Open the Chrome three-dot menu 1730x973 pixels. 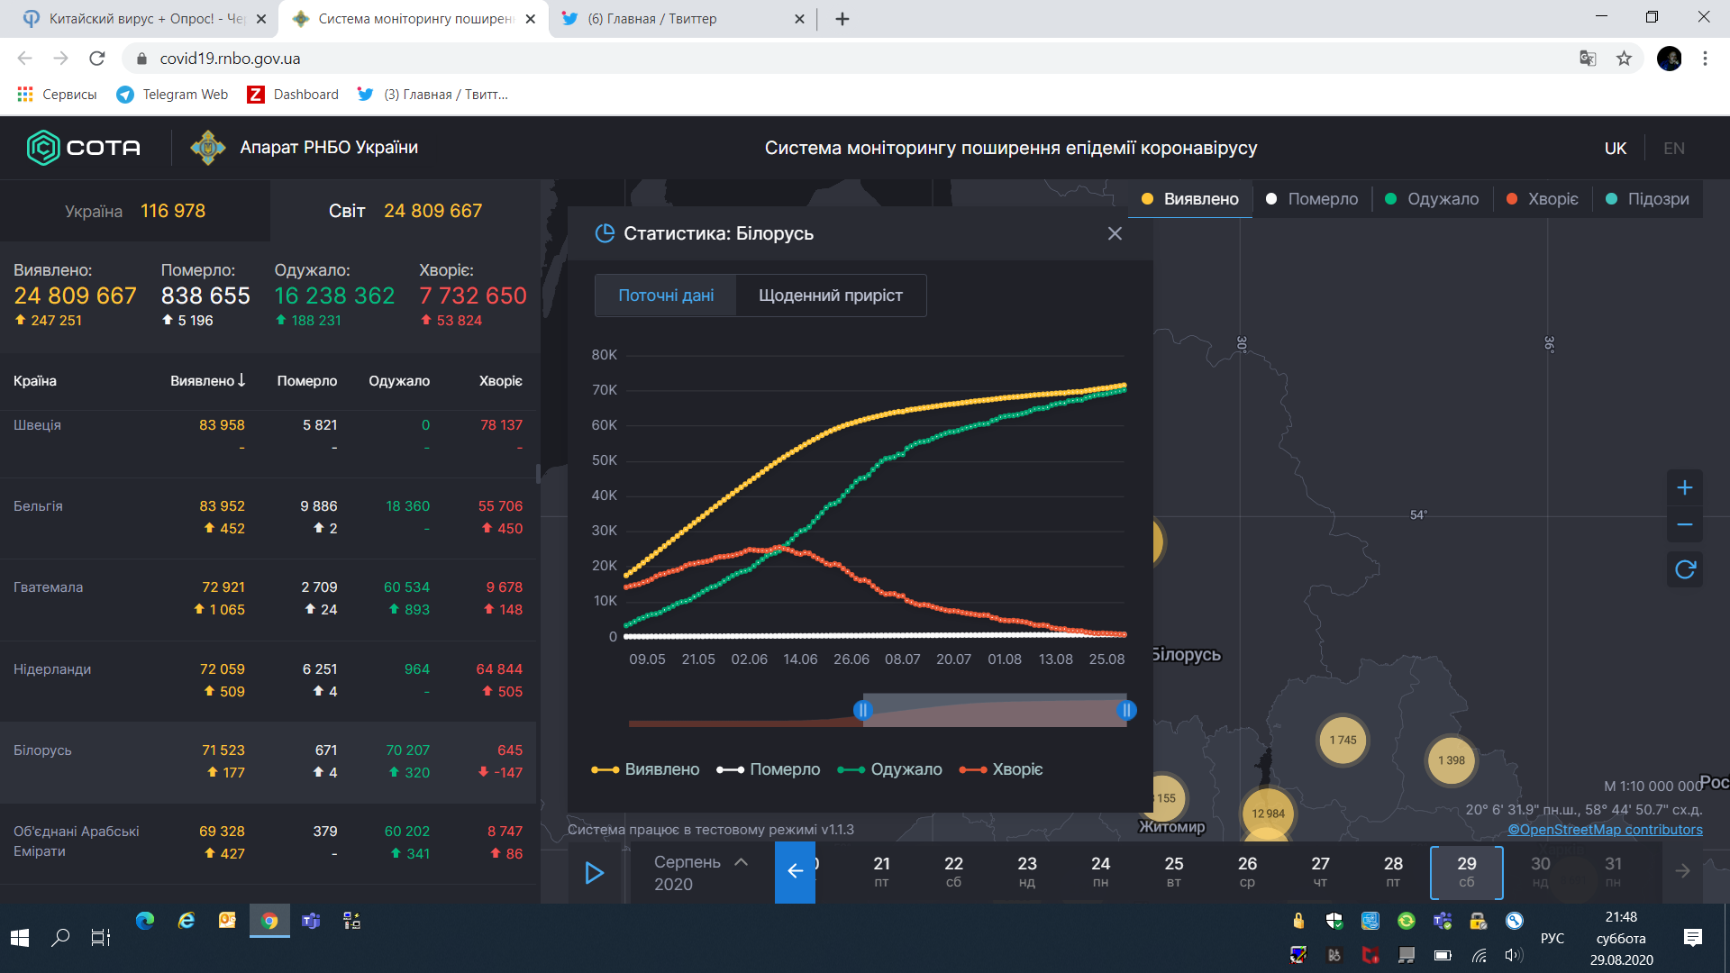1705,59
